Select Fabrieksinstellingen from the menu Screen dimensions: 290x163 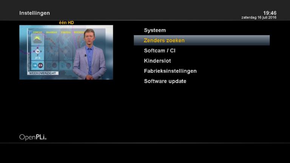170,71
